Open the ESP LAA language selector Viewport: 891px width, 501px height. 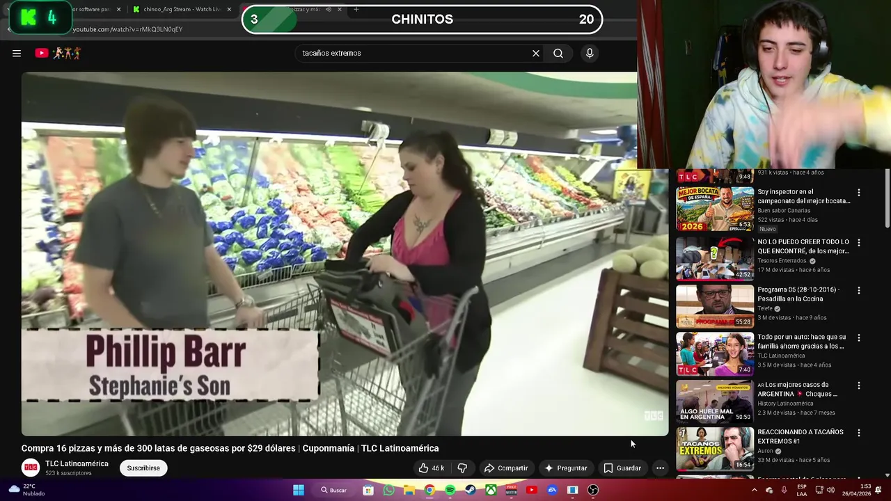[802, 490]
